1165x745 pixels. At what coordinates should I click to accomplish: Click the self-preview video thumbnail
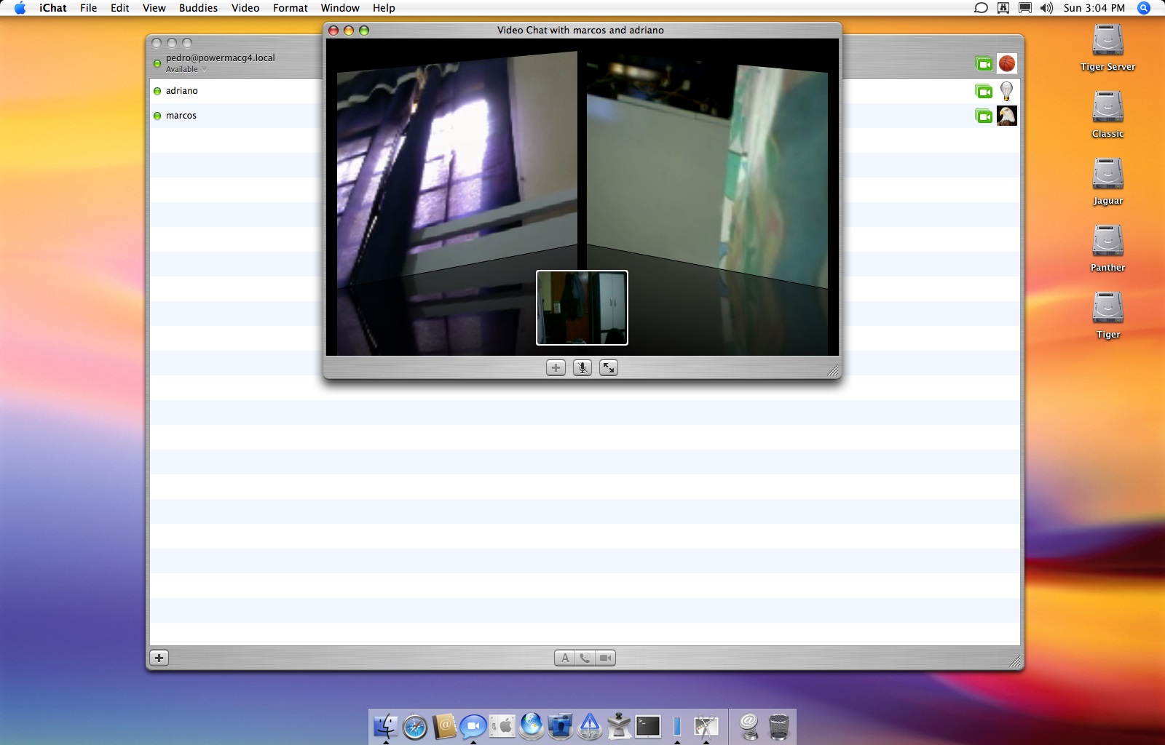(582, 308)
